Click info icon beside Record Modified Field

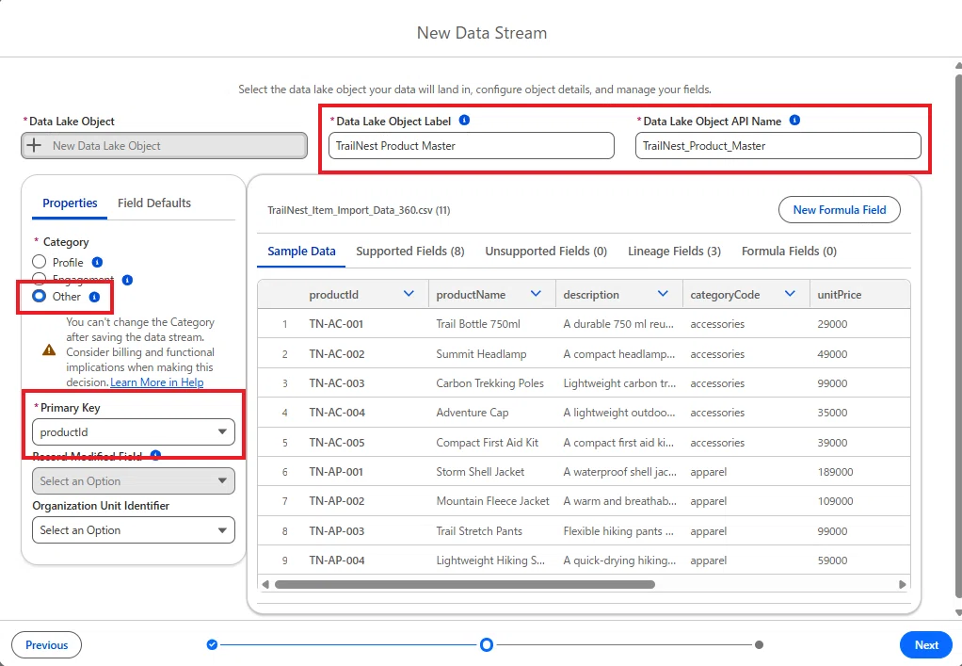tap(156, 455)
